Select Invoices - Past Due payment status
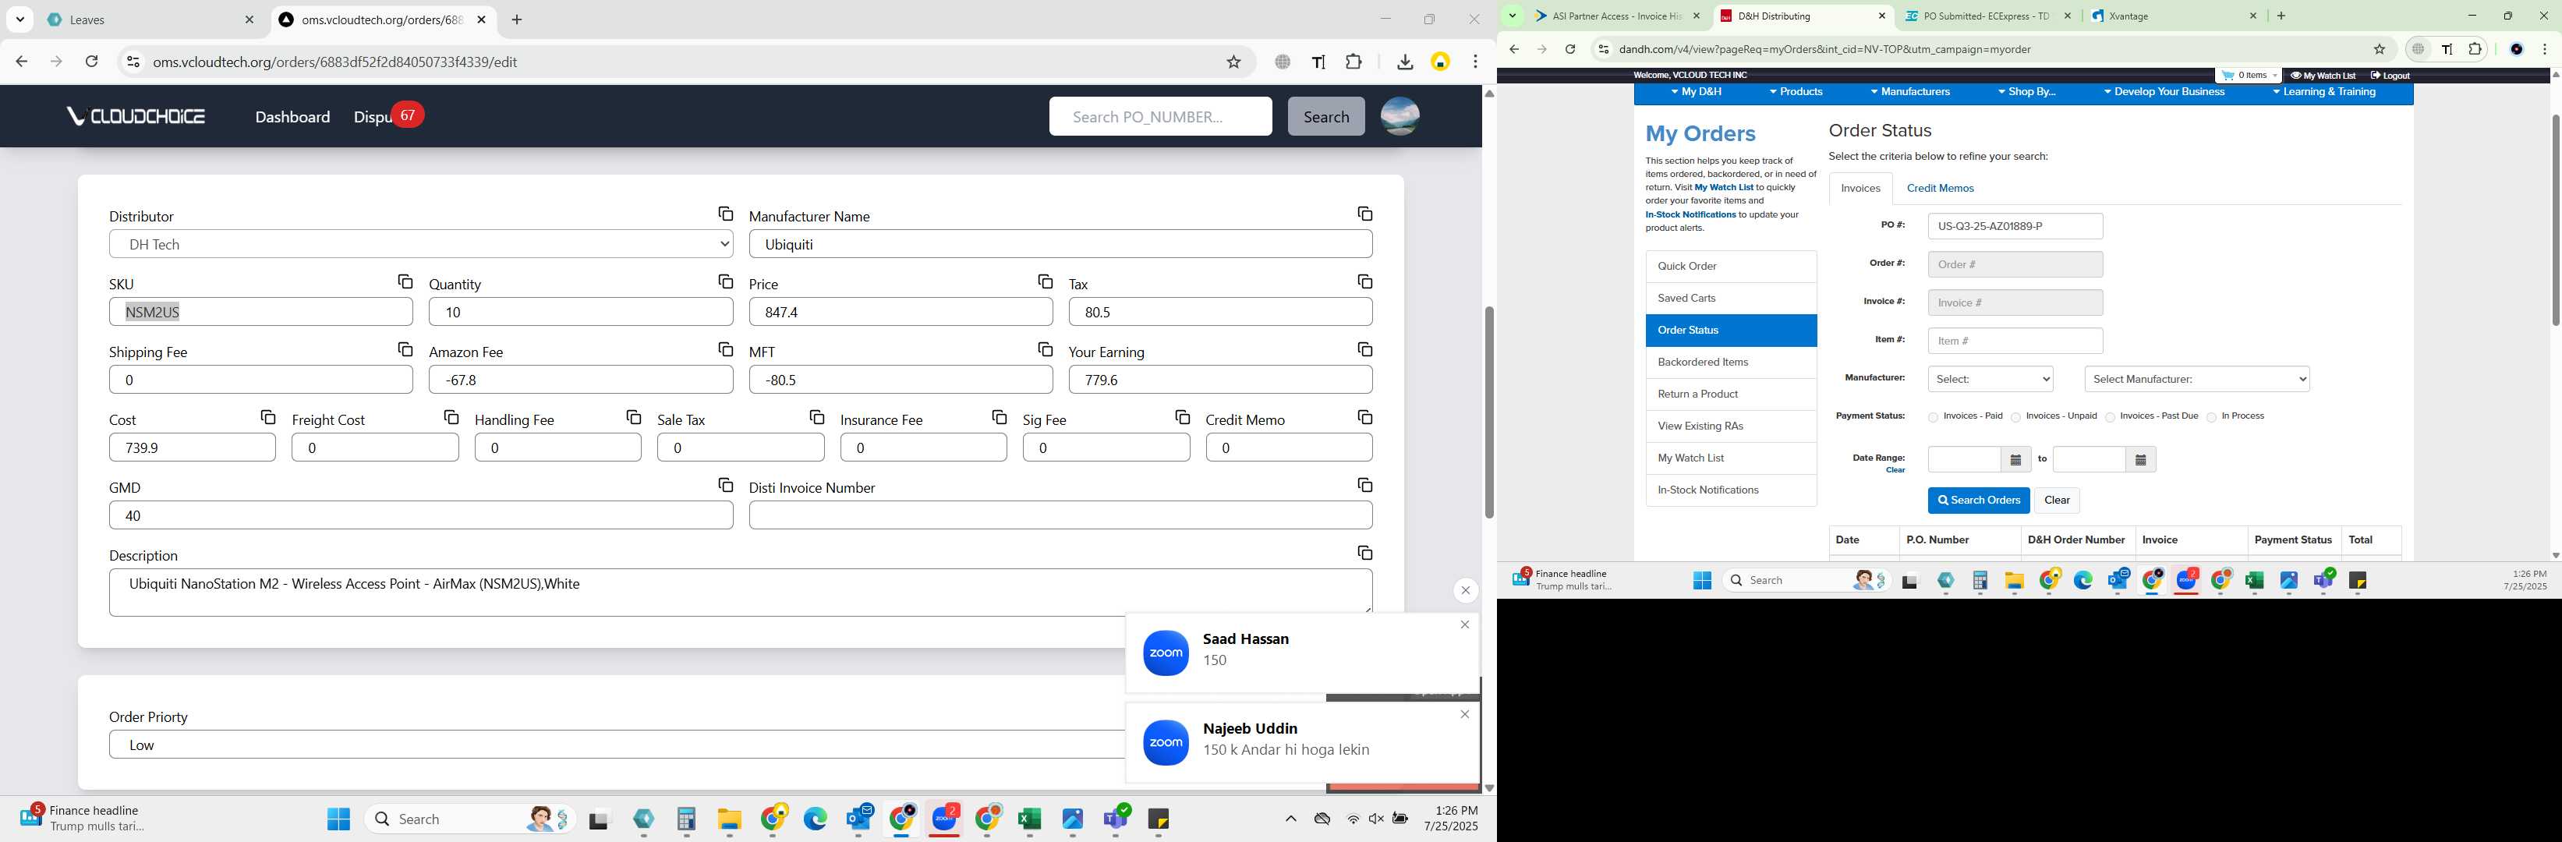 click(x=2110, y=418)
